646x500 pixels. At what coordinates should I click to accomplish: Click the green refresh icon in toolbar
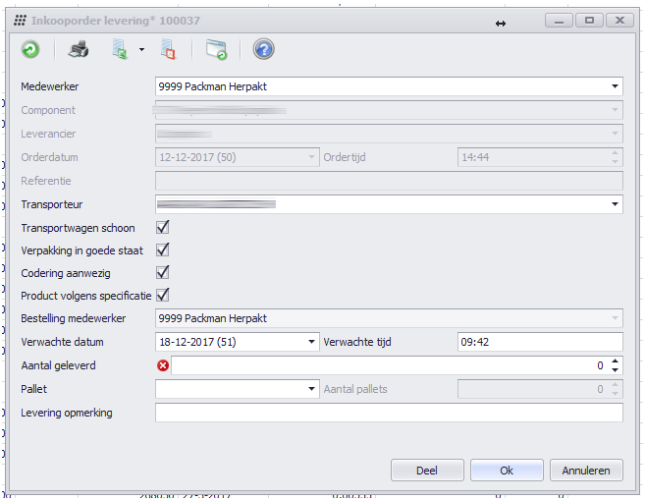[30, 49]
